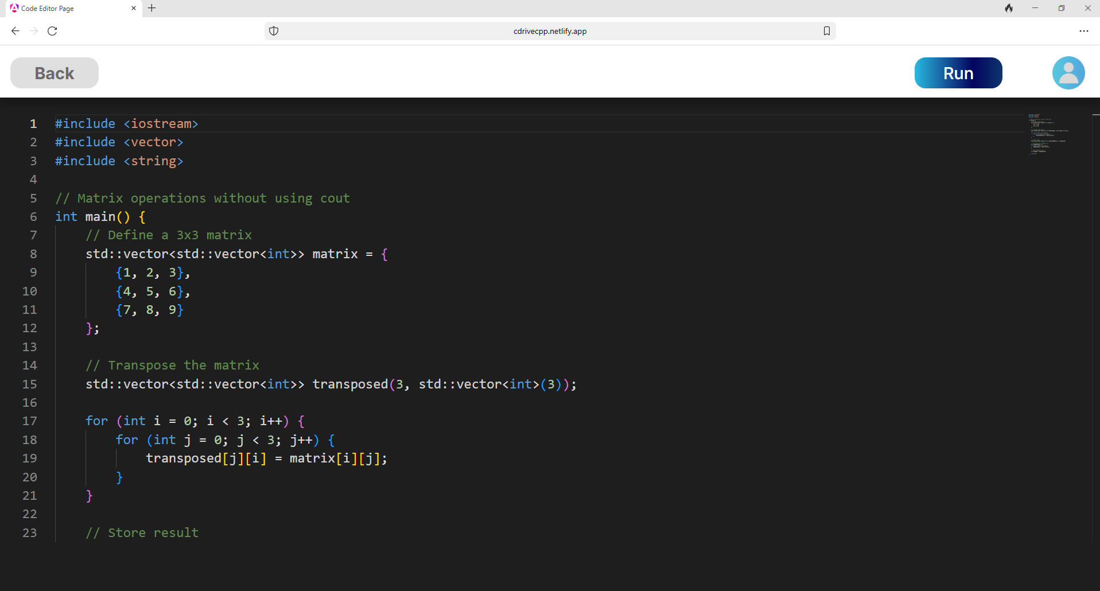1100x591 pixels.
Task: Click the Run button
Action: [958, 73]
